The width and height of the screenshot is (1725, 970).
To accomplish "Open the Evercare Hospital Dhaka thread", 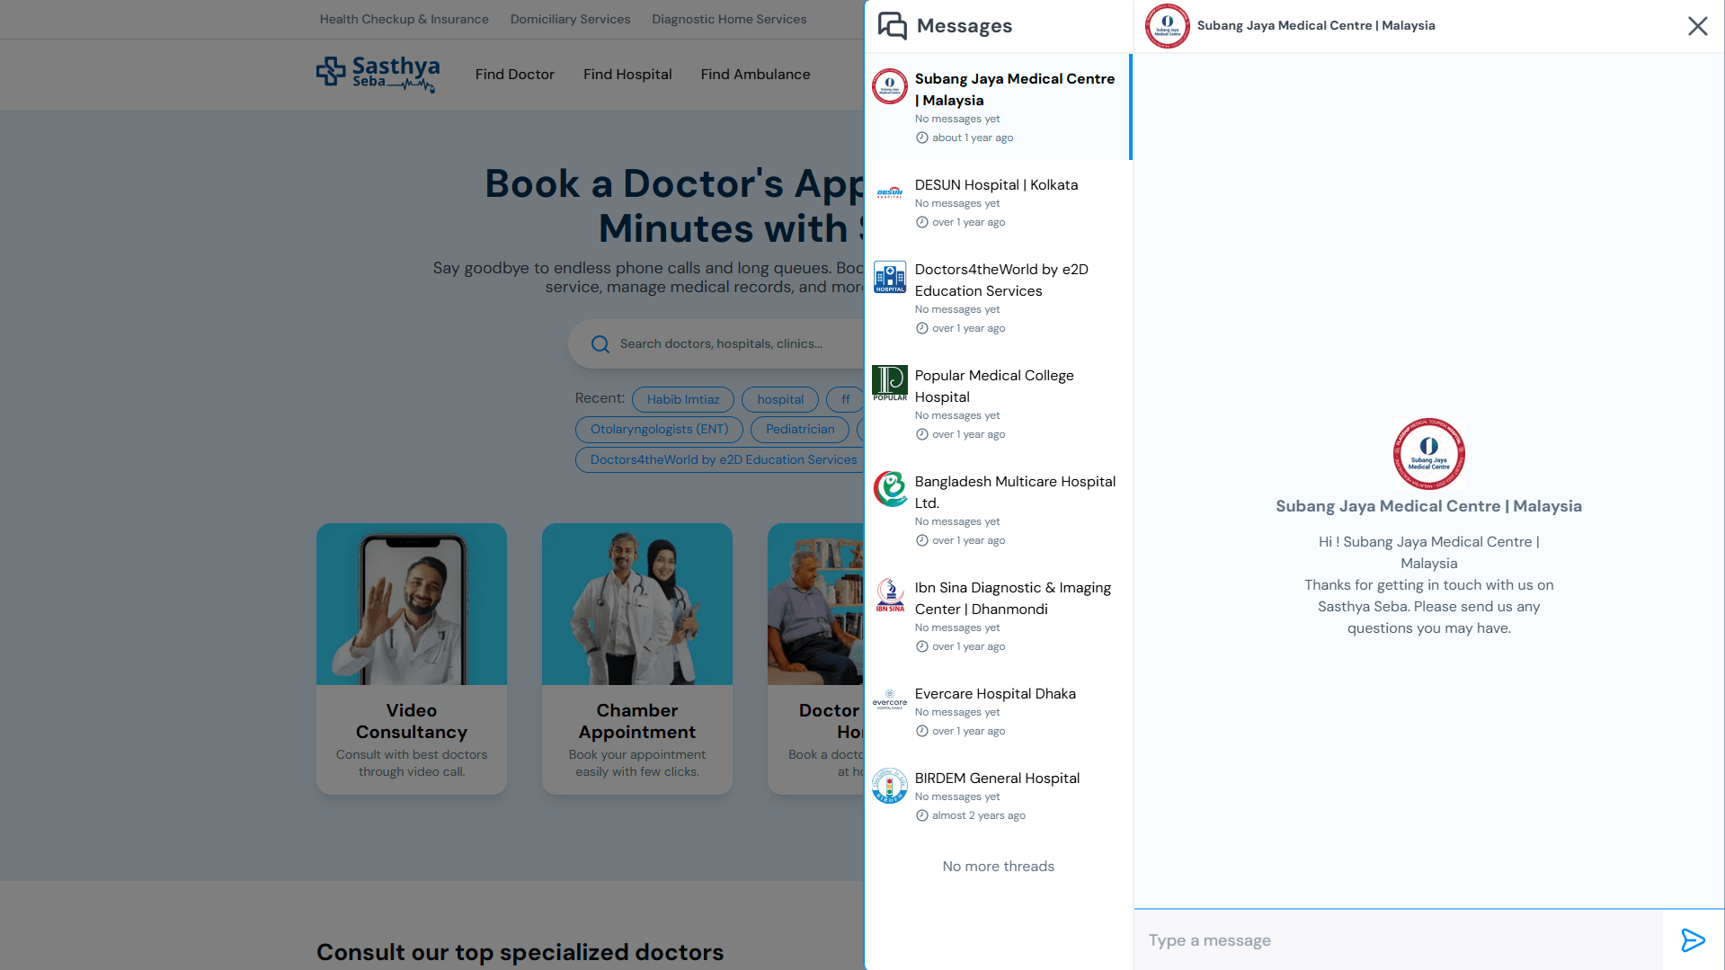I will 998,711.
